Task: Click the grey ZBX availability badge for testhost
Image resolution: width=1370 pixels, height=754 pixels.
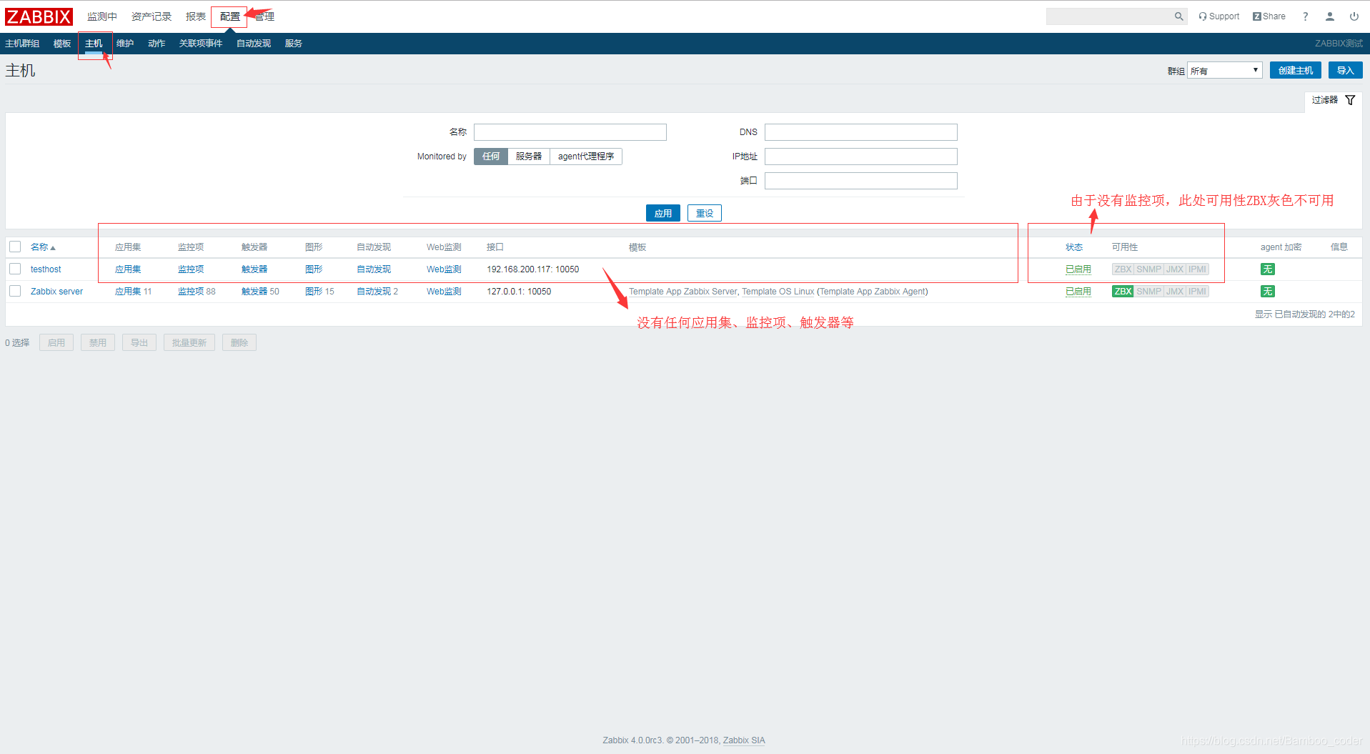Action: coord(1123,269)
